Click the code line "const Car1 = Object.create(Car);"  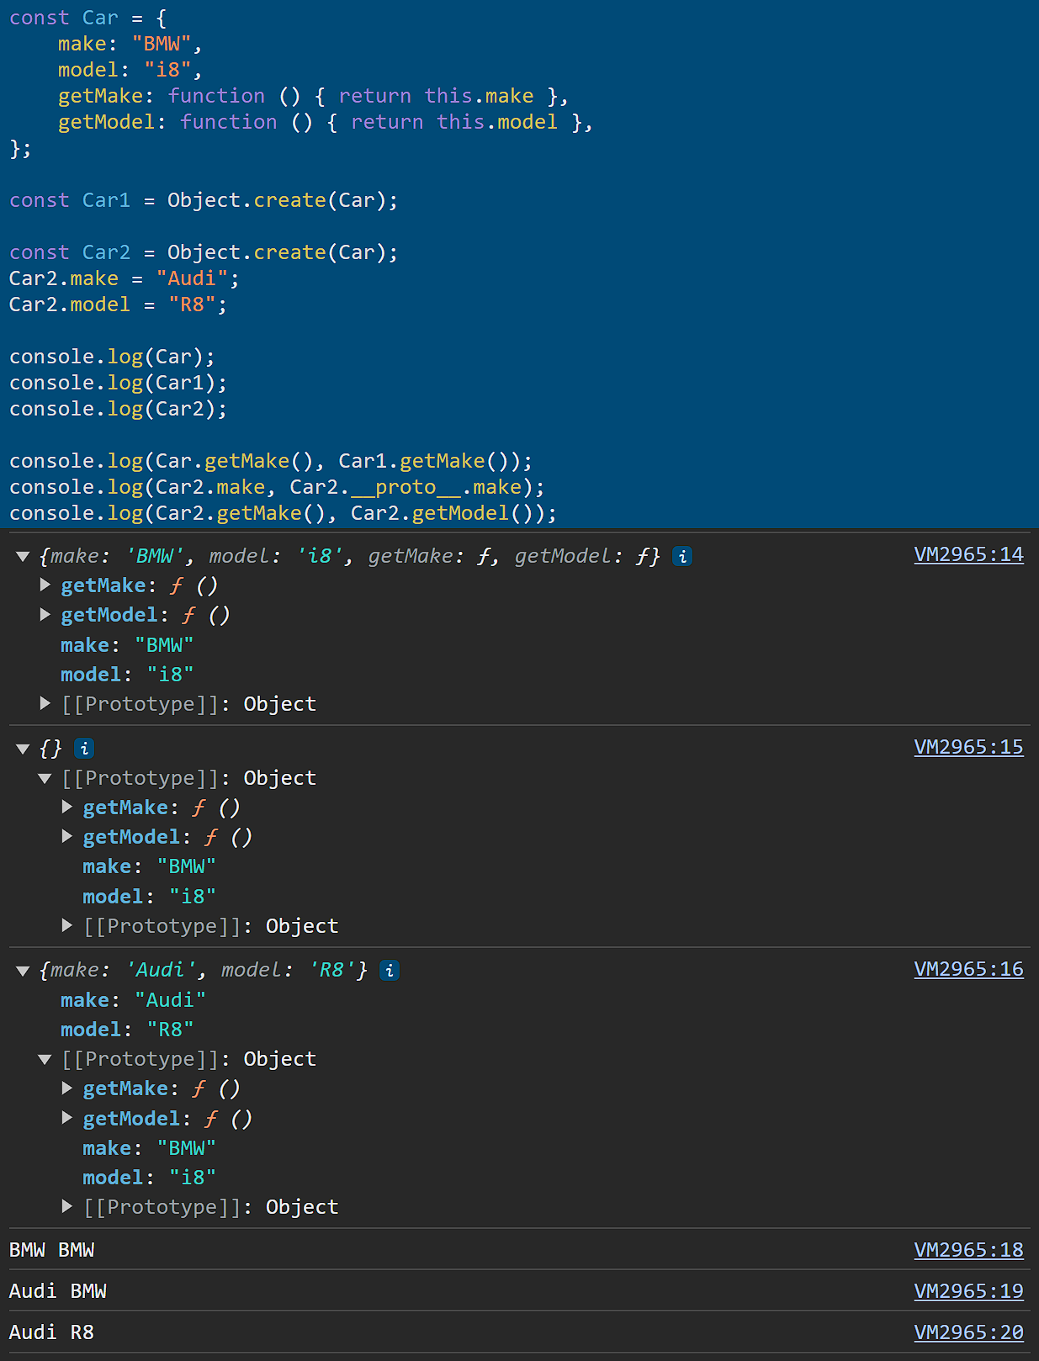204,200
